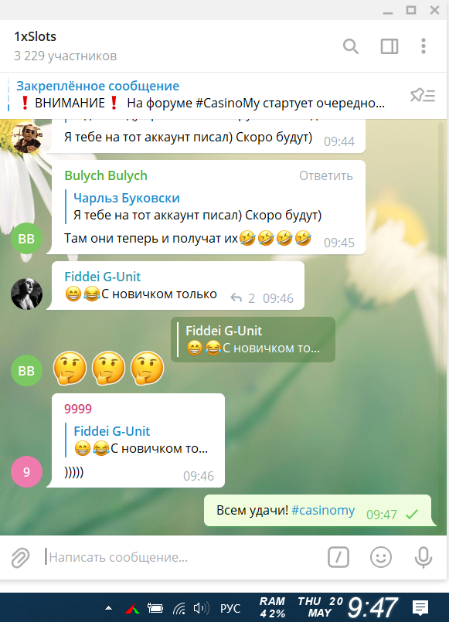Click the microphone voice message icon

pos(423,557)
